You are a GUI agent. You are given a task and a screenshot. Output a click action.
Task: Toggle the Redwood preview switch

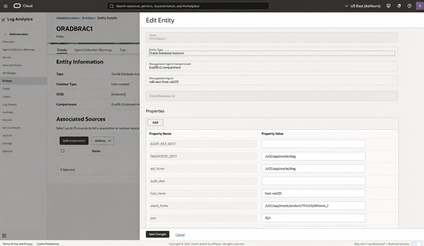coord(416,244)
